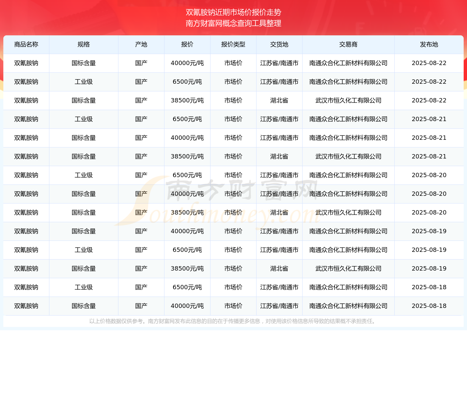Click the title 双氰胺钠近期市场价报价走势

pos(233,12)
